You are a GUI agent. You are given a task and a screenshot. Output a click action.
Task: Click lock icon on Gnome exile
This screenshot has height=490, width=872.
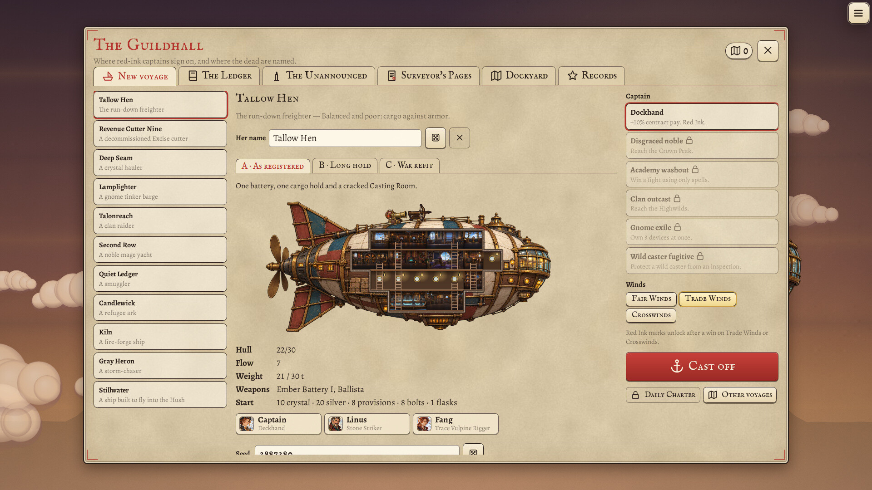click(677, 227)
